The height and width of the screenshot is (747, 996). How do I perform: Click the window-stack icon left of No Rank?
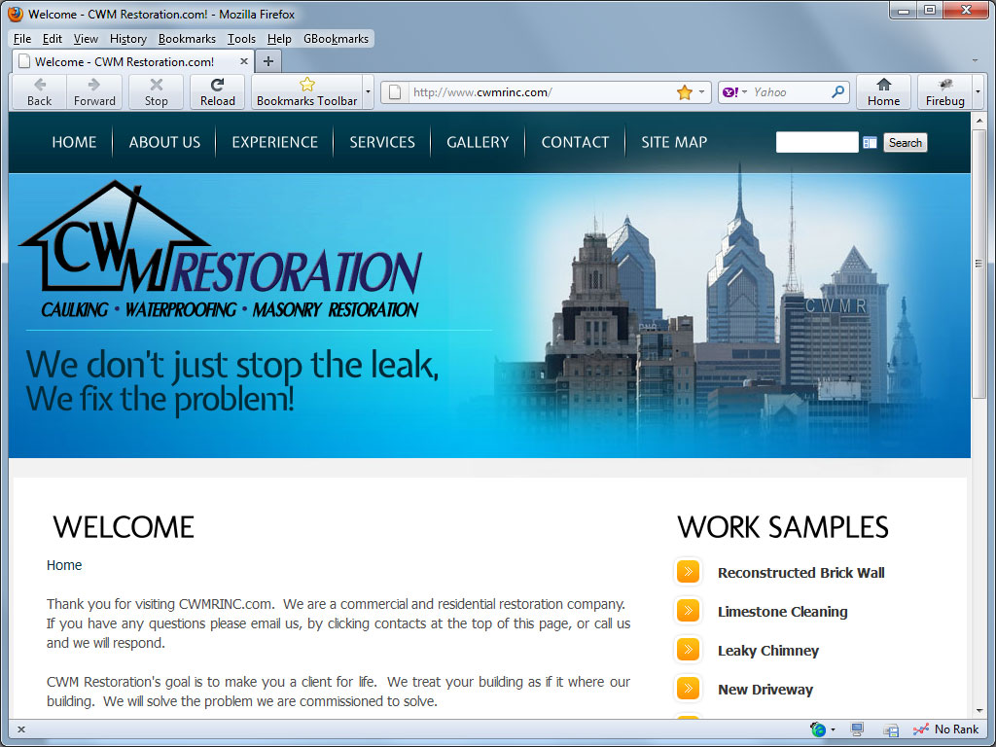891,729
